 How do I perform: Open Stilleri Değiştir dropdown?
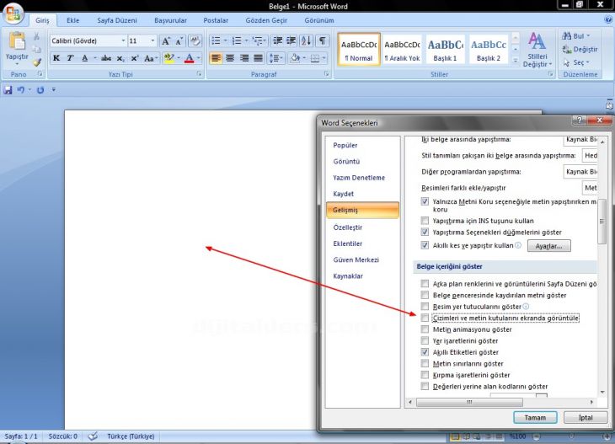(537, 50)
